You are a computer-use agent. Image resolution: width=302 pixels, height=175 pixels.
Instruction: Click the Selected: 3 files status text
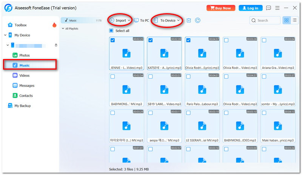pyautogui.click(x=129, y=169)
